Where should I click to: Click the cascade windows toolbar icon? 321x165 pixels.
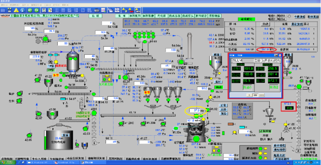111,10
